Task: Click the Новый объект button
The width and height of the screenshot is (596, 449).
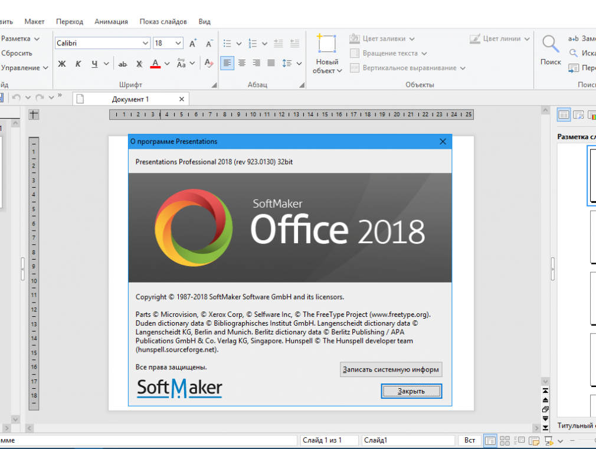Action: 327,54
